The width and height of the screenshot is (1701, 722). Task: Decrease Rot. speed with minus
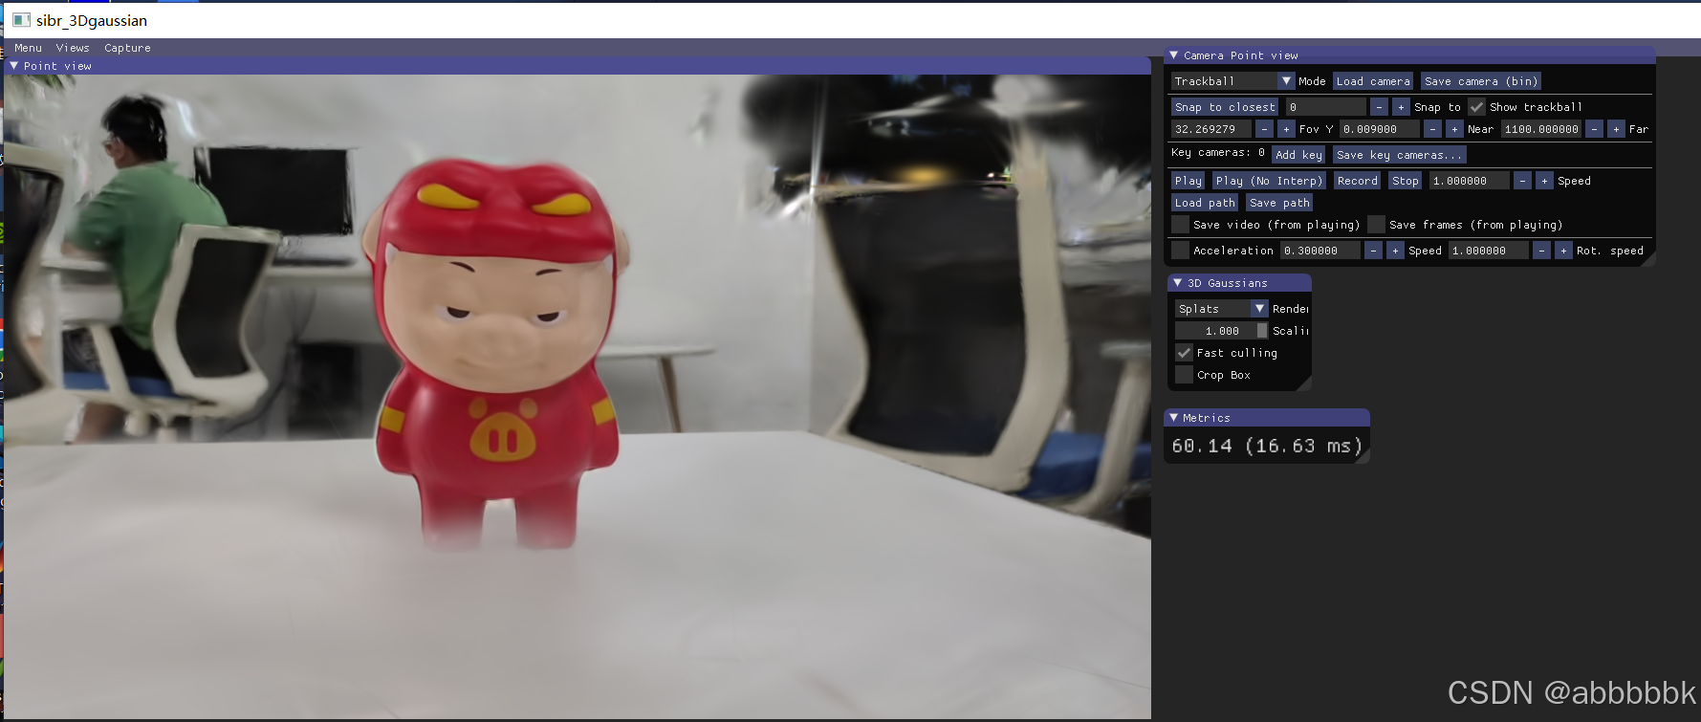pyautogui.click(x=1541, y=251)
